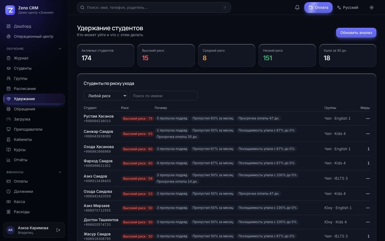Open the Удержание menu item
385x241 pixels.
pos(34,99)
